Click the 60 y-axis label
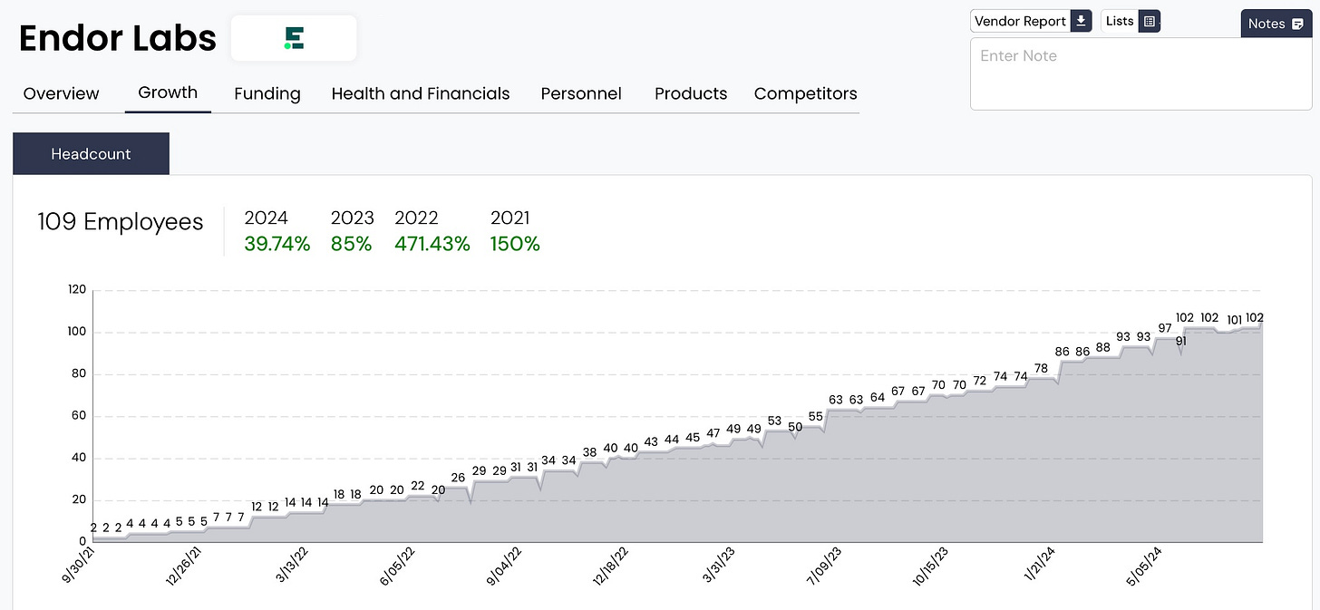The image size is (1320, 610). point(79,416)
